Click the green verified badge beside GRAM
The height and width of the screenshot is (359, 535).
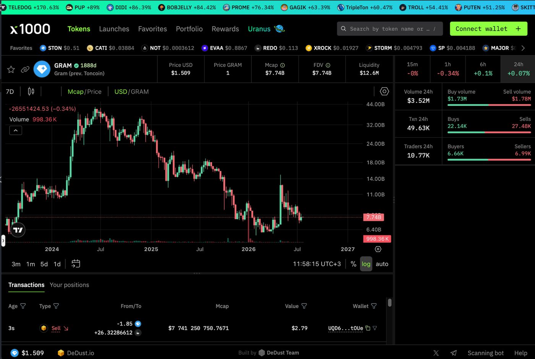(76, 65)
